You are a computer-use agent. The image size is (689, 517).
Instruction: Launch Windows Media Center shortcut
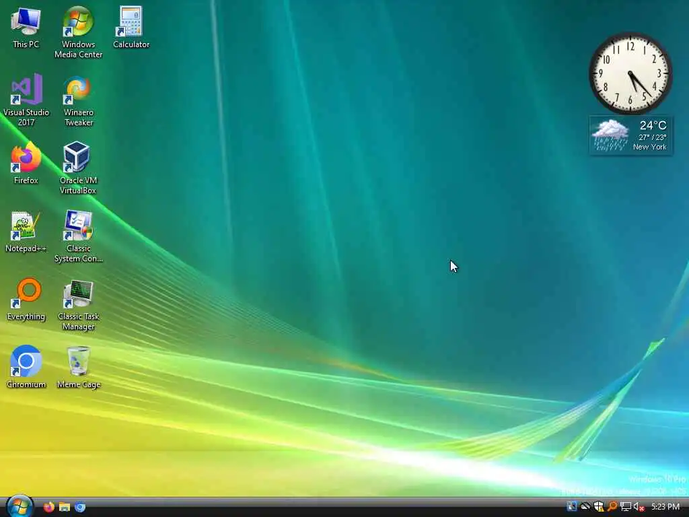(x=78, y=32)
